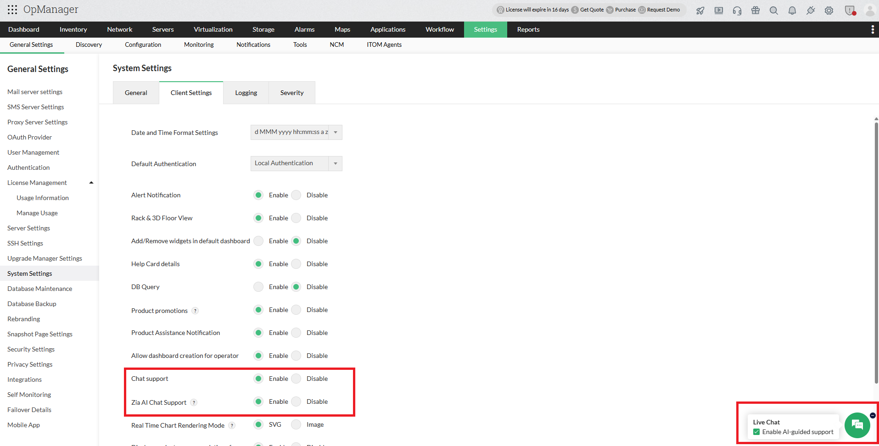Open the gift box icon
The width and height of the screenshot is (879, 446).
(756, 11)
